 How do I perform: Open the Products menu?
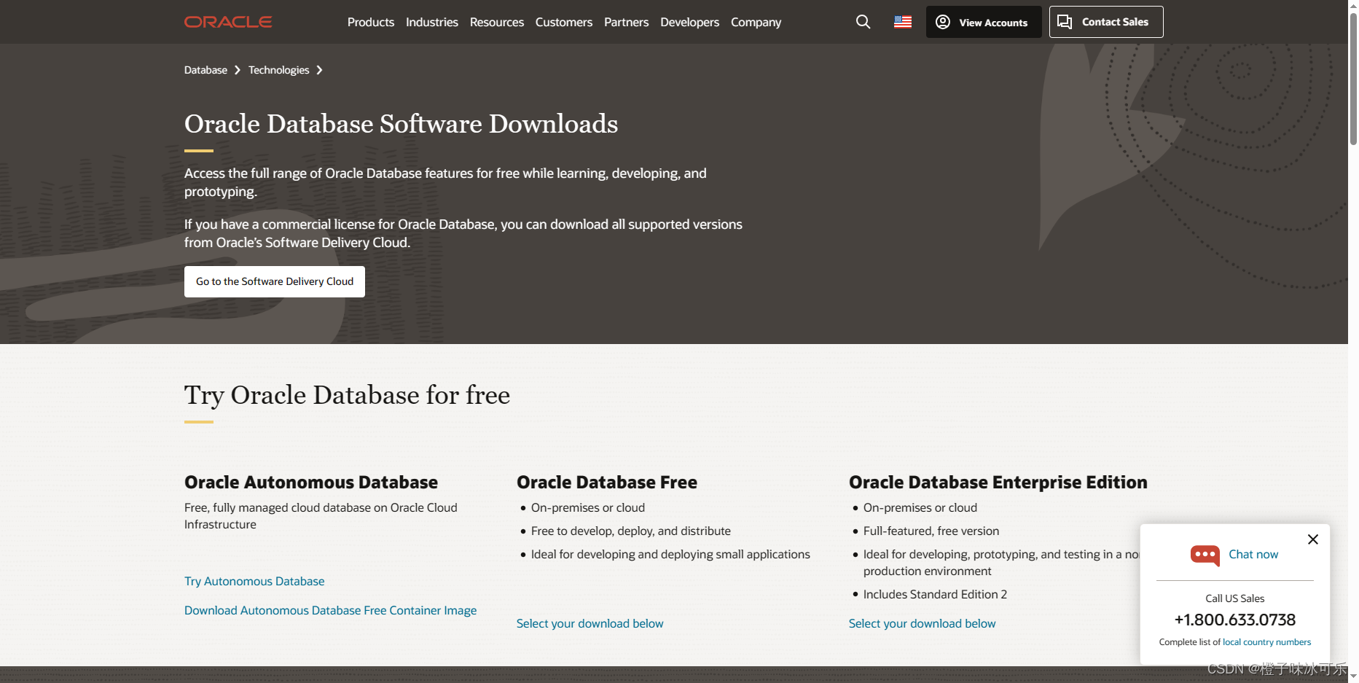(x=371, y=22)
